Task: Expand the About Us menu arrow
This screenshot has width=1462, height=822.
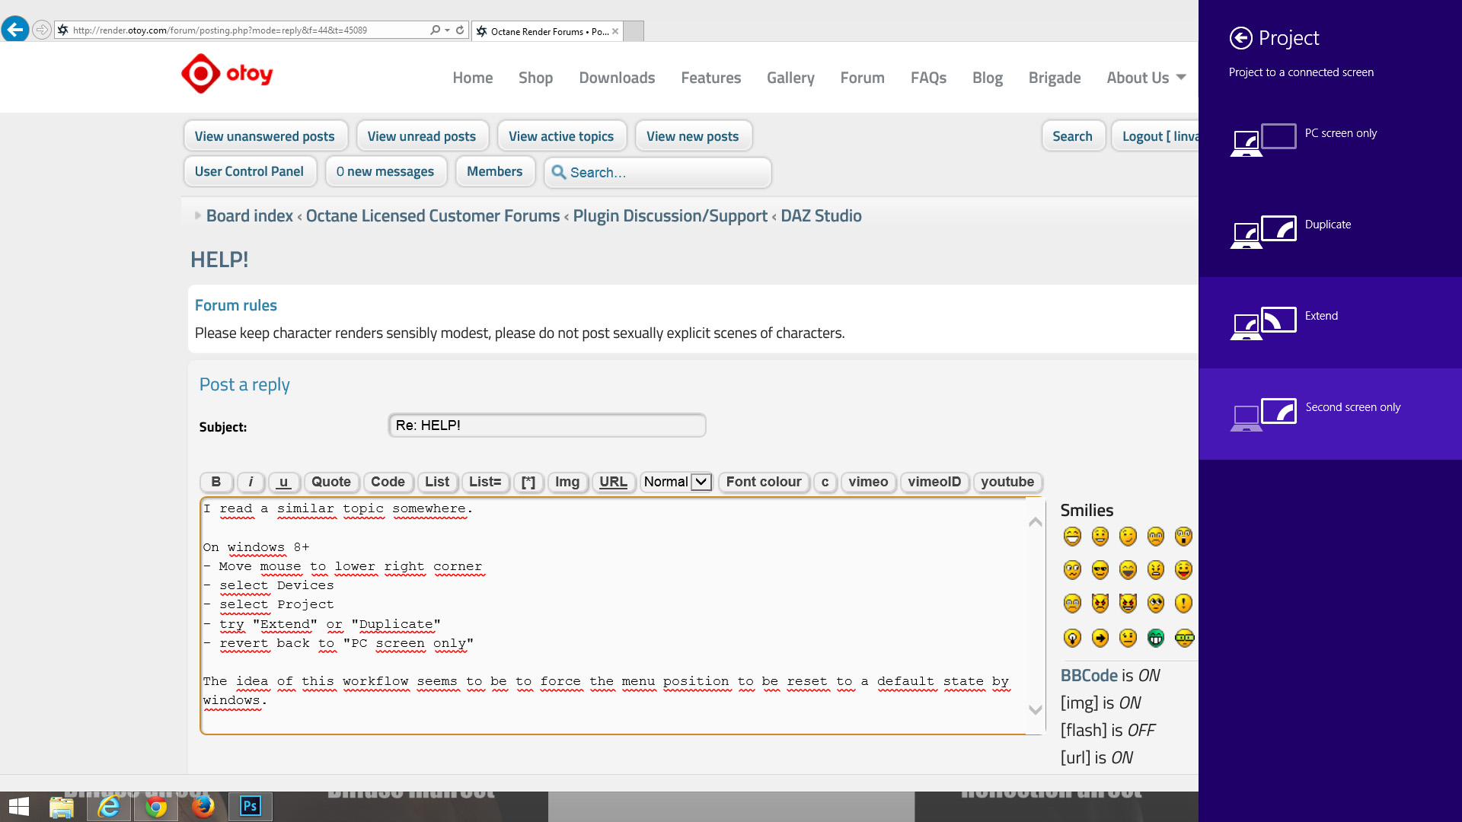Action: 1181,78
